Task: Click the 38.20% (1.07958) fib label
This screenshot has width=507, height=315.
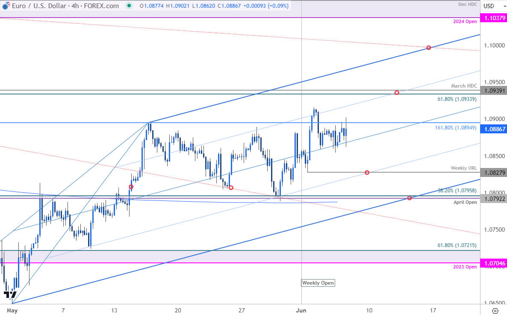Action: tap(457, 191)
